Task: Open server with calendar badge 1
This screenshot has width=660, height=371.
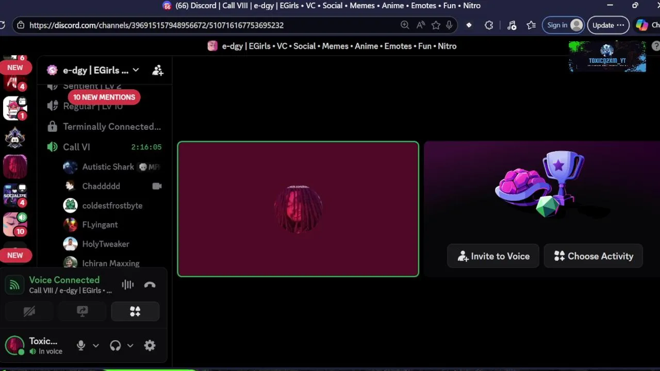Action: tap(15, 108)
